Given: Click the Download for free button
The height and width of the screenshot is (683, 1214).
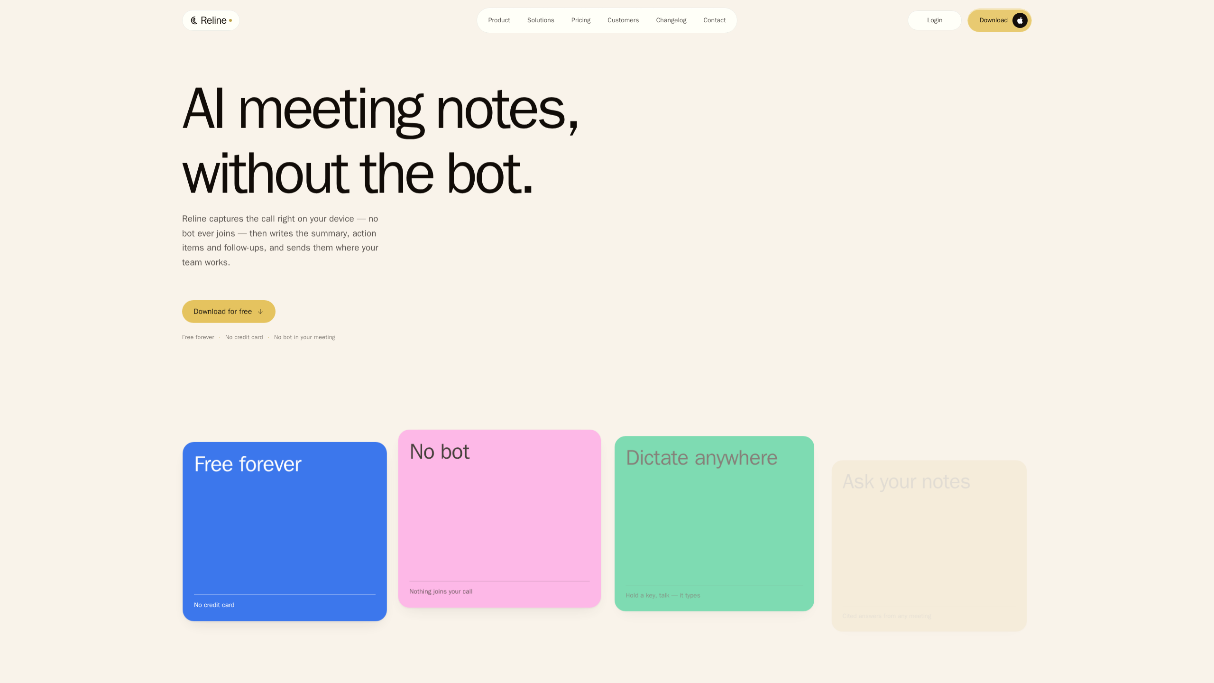Looking at the screenshot, I should 229,312.
